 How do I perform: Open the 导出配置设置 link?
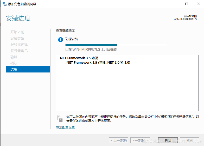coord(65,127)
